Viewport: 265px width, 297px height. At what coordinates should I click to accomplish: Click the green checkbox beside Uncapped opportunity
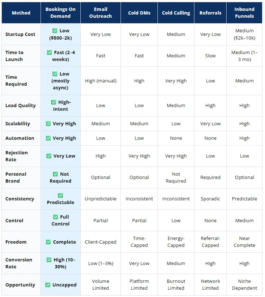coord(48,285)
